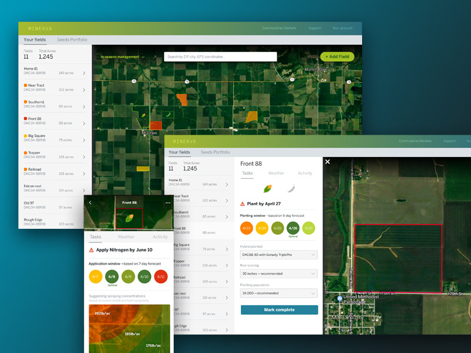Viewport: 471px width, 353px height.
Task: Open the Hybrid planted dropdown
Action: (x=278, y=255)
